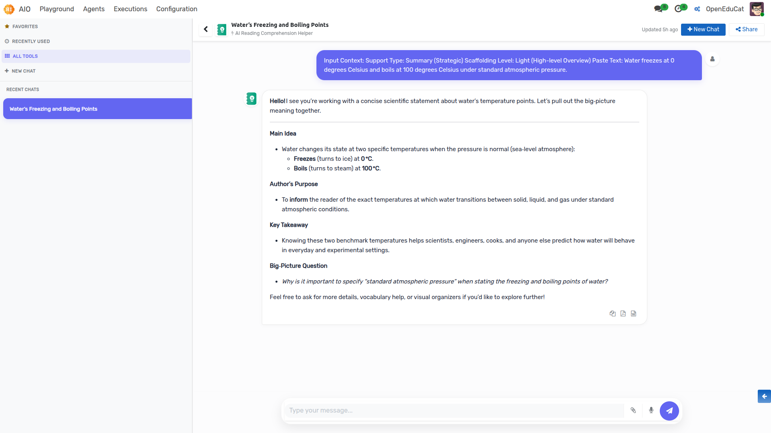Click the Big-Picture Question heading
The height and width of the screenshot is (433, 771).
[298, 266]
